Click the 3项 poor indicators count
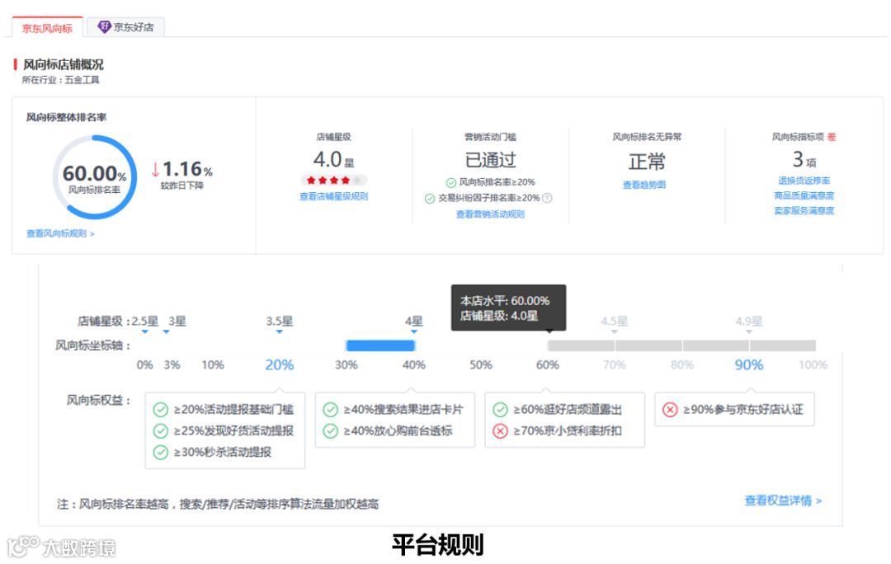 click(x=804, y=159)
